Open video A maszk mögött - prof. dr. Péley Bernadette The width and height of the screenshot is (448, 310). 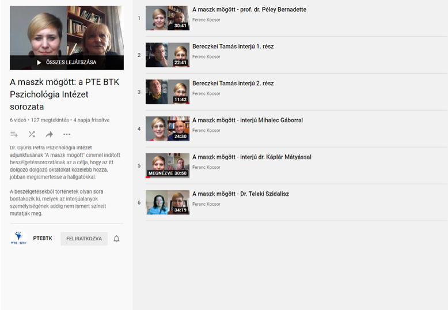[249, 9]
